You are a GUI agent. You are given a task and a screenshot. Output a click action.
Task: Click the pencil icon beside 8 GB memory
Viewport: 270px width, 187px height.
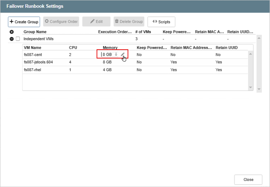coord(123,55)
